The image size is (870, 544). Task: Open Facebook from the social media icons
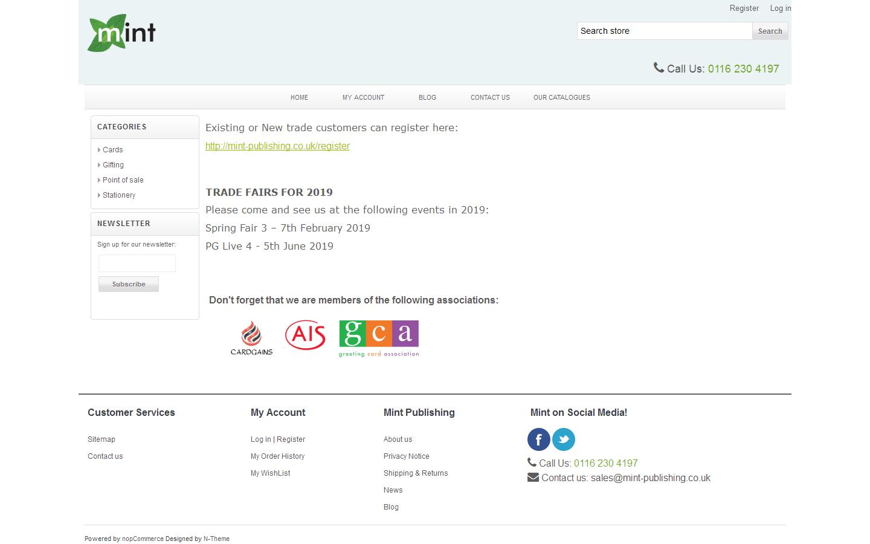point(538,439)
